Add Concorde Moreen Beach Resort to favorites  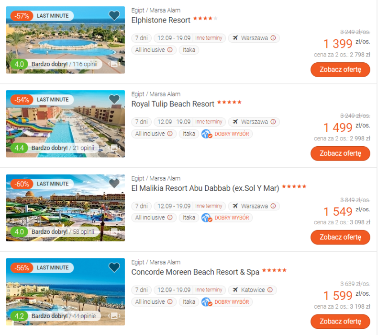[114, 267]
